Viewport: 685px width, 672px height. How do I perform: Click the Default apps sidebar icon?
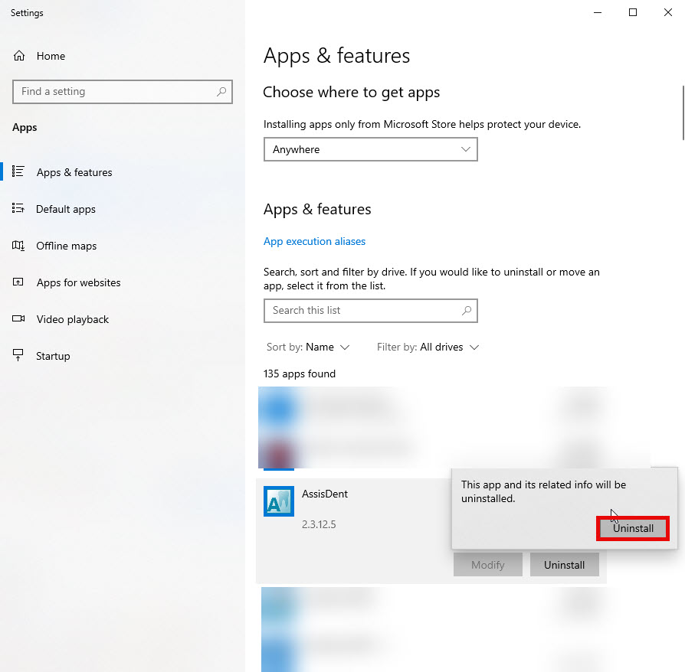click(18, 209)
